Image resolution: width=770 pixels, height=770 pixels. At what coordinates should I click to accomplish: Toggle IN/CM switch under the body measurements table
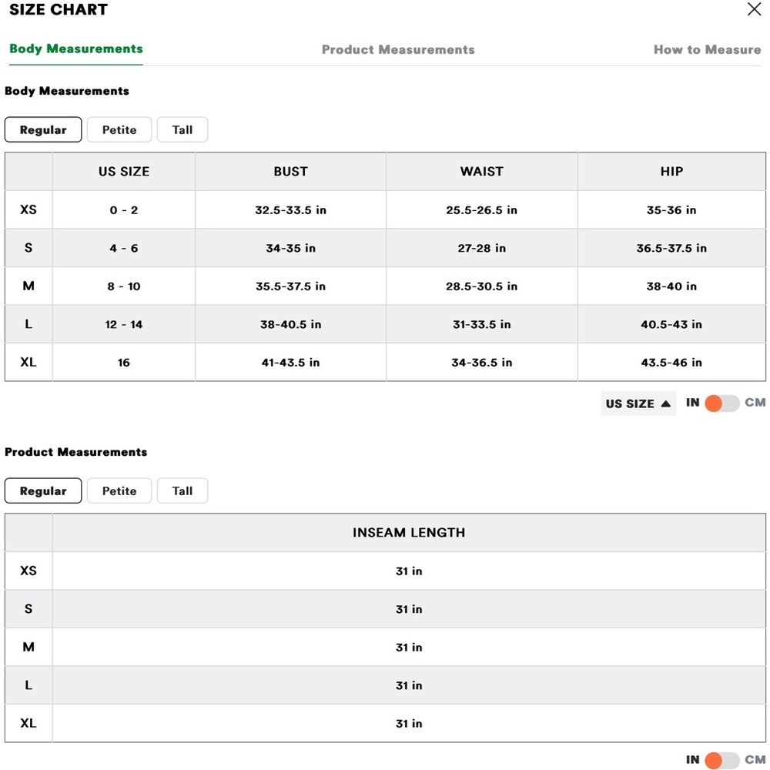(721, 403)
